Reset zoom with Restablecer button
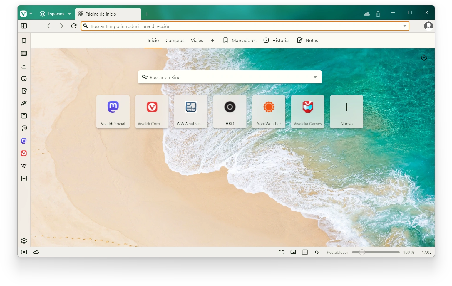 point(337,252)
